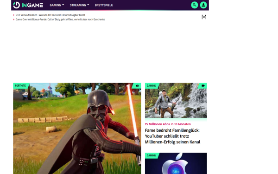This screenshot has width=278, height=174.
Task: Select GAMING tag on the waterfall article
Action: [151, 85]
